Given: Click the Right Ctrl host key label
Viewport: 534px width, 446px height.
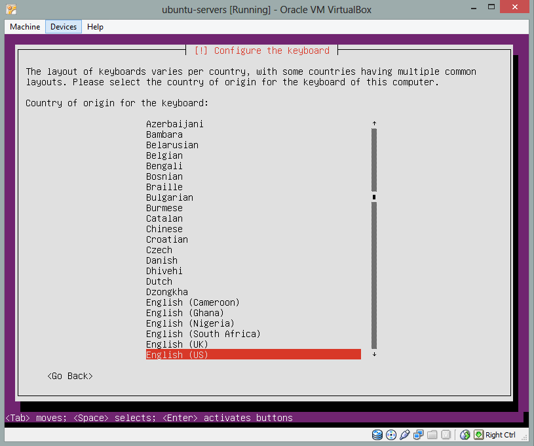Looking at the screenshot, I should (x=500, y=435).
